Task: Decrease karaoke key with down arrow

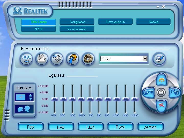Action: pos(30,99)
